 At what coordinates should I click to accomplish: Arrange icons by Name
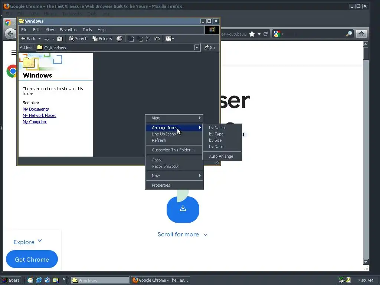point(222,128)
